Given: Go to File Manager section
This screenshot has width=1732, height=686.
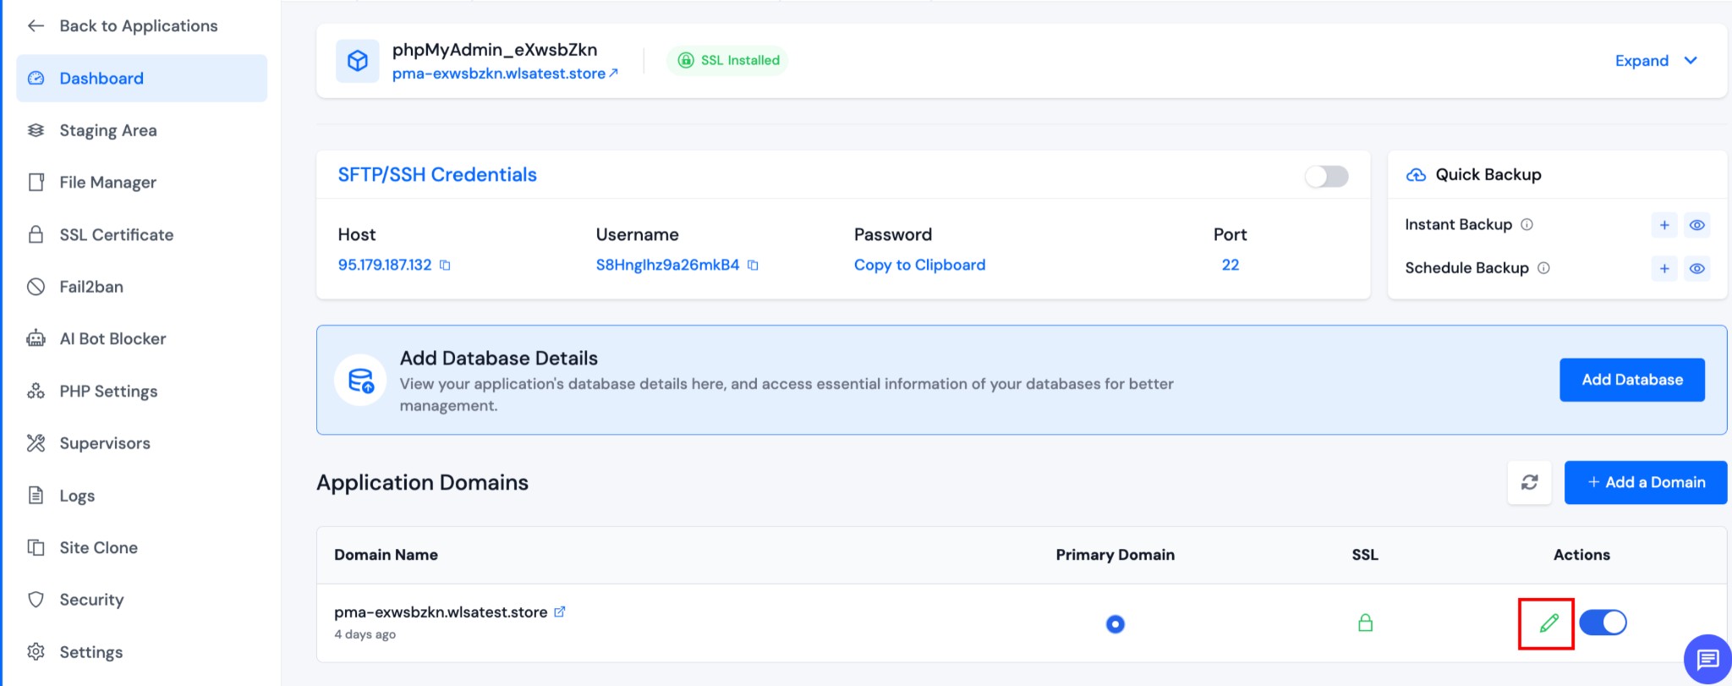Looking at the screenshot, I should coord(107,183).
